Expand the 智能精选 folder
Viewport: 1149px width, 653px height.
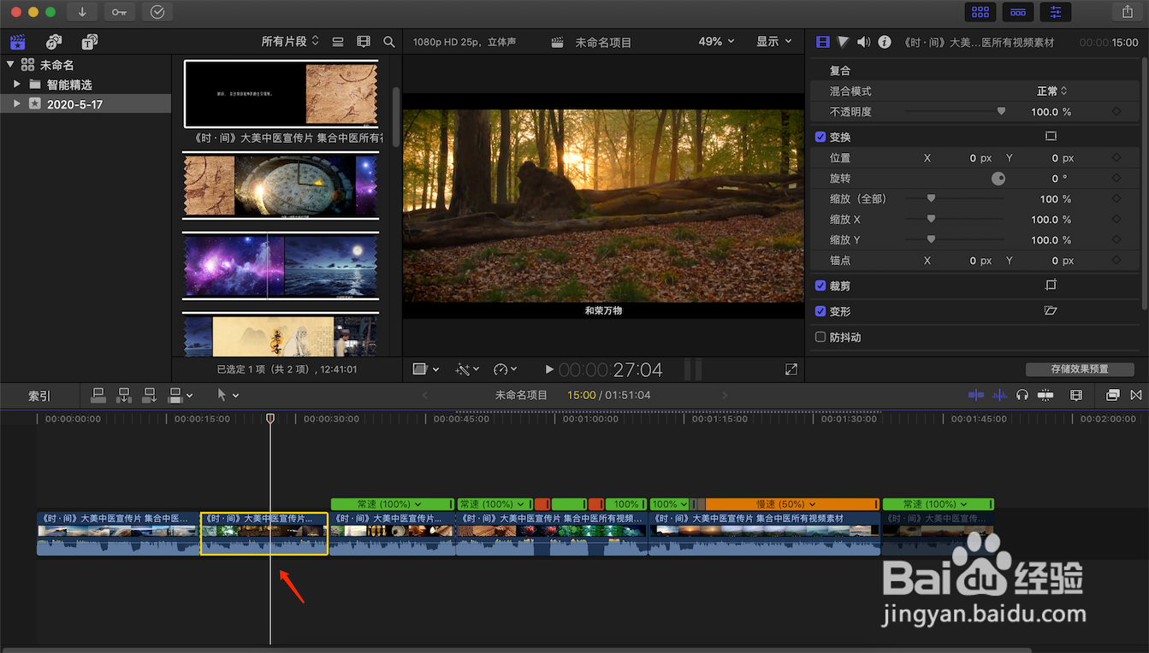click(17, 85)
